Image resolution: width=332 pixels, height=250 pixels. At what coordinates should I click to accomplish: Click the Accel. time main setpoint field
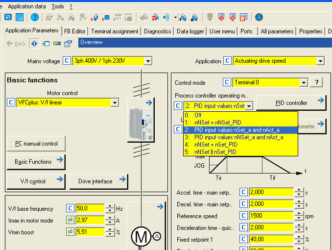(271, 193)
